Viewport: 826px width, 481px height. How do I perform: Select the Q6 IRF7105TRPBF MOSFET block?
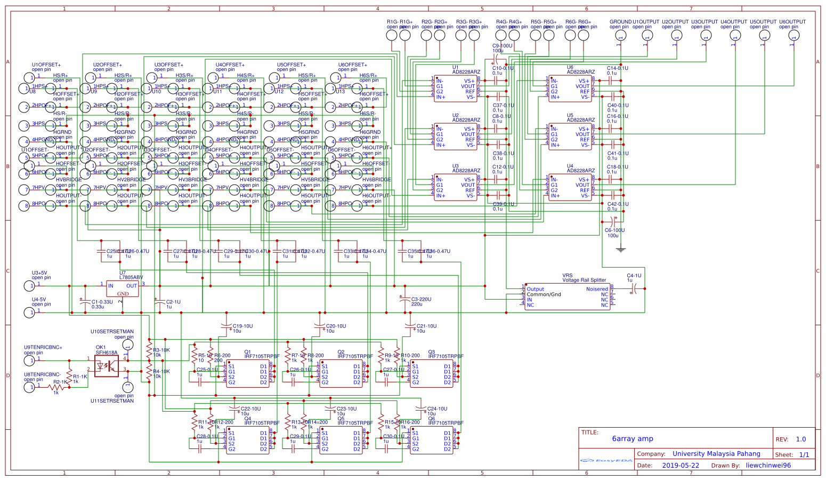pyautogui.click(x=432, y=440)
